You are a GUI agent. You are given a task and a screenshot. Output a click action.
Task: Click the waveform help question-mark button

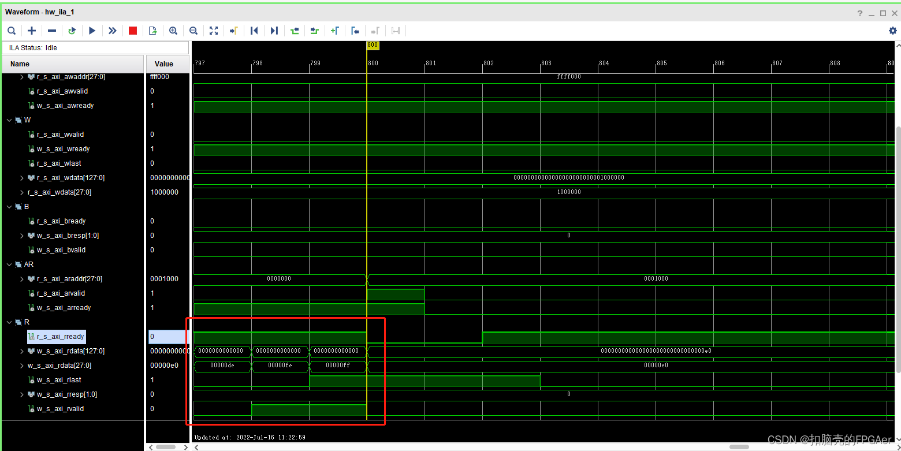[859, 12]
